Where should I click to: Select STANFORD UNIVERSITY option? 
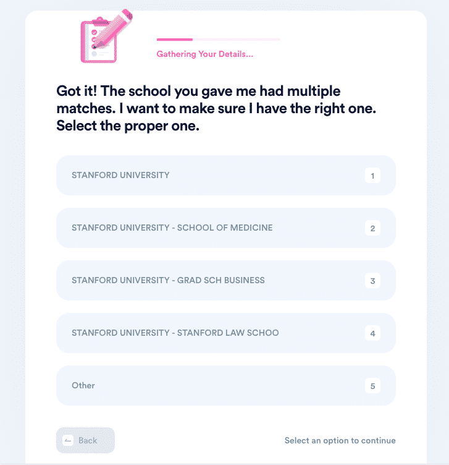tap(226, 175)
